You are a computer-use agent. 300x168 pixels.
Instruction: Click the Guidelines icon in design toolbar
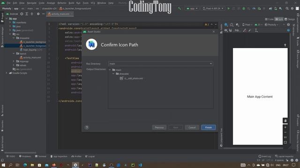tap(256, 30)
